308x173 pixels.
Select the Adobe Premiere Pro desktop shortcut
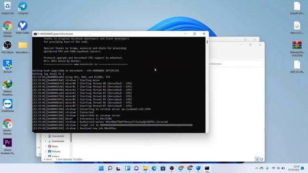pyautogui.click(x=8, y=143)
